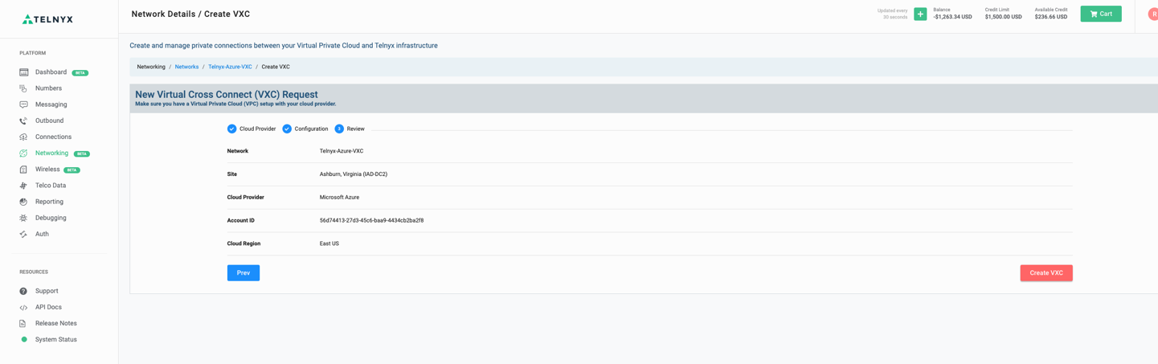Open the API Docs link
1158x364 pixels.
pyautogui.click(x=48, y=307)
